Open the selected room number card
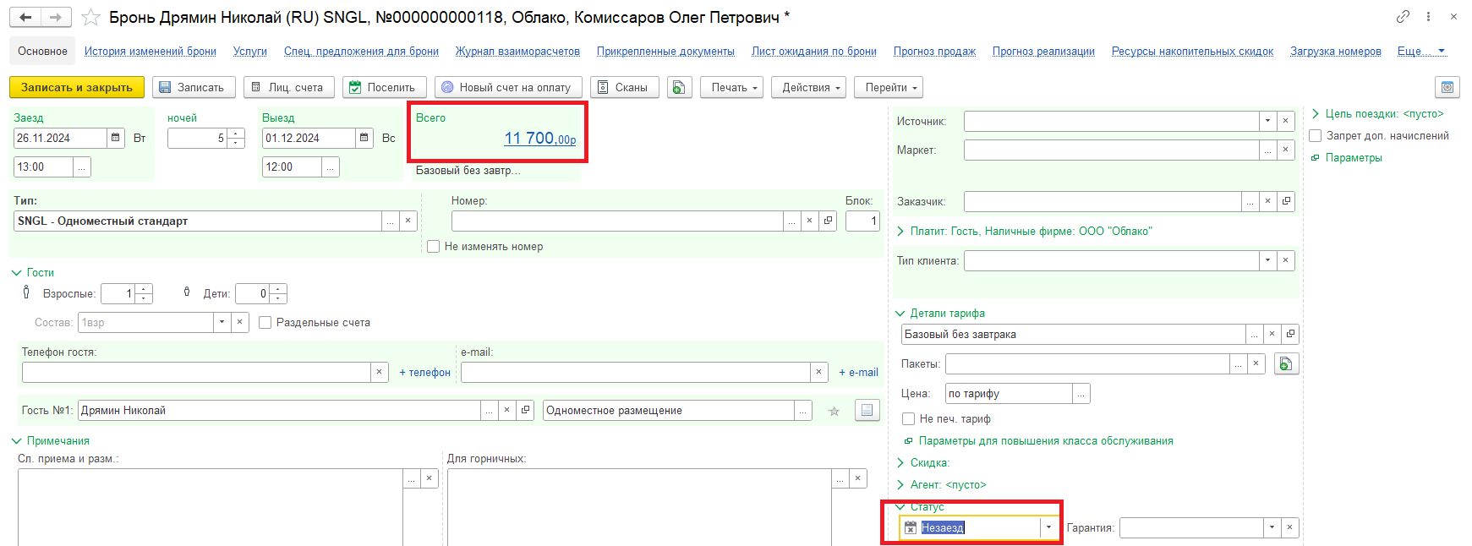 tap(829, 221)
